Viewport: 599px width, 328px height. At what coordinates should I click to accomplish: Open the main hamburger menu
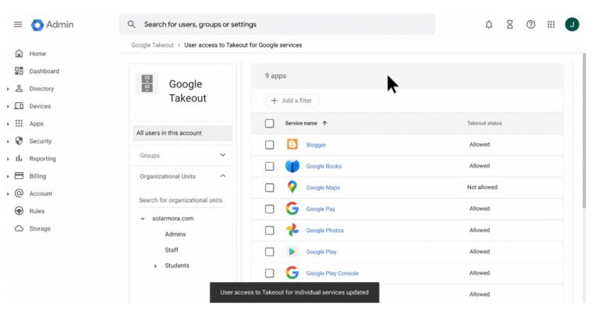(x=18, y=24)
